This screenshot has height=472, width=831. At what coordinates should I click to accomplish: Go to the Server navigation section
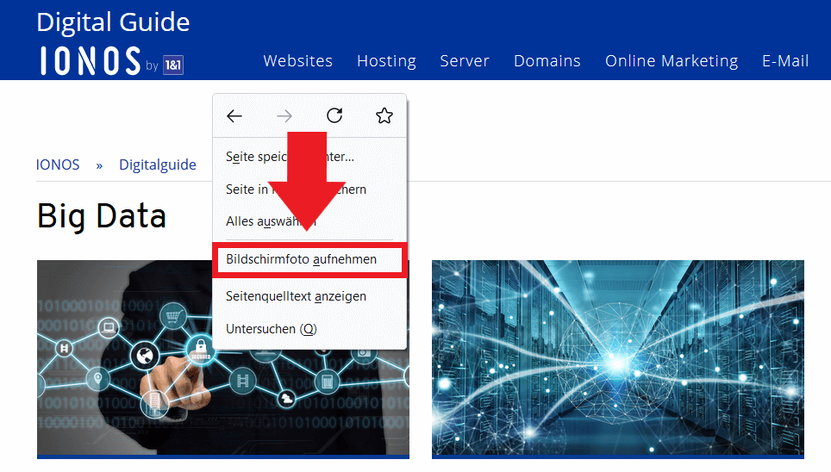point(465,61)
